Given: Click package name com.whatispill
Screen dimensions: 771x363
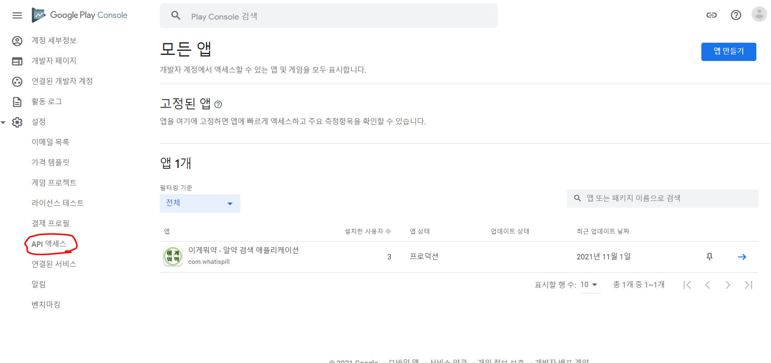Looking at the screenshot, I should click(x=209, y=262).
